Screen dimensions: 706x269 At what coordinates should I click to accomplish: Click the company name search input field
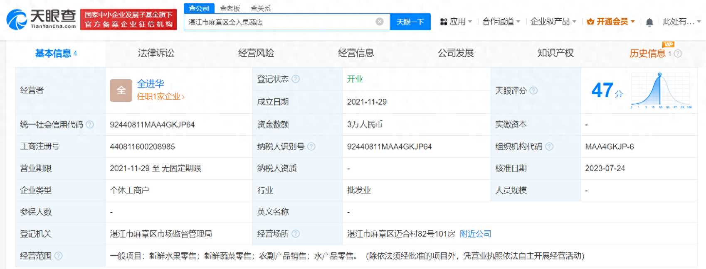(x=279, y=22)
